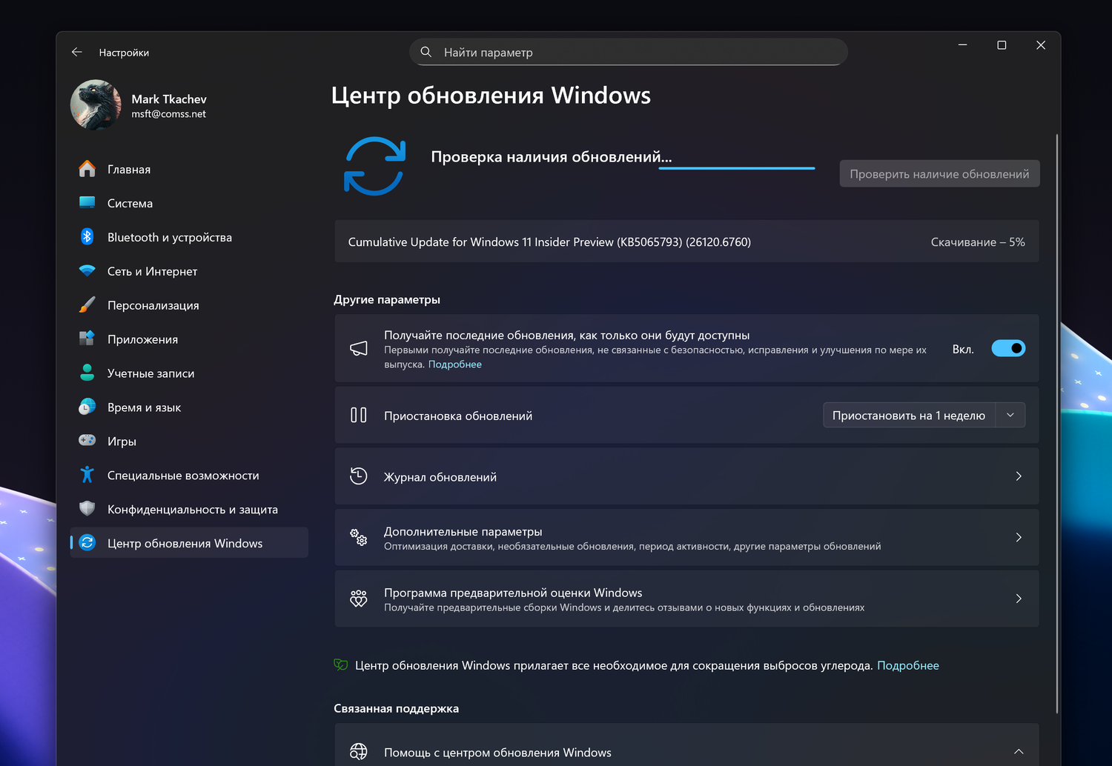Screen dimensions: 1112x766
Task: Click the search magnifier icon
Action: click(x=426, y=52)
